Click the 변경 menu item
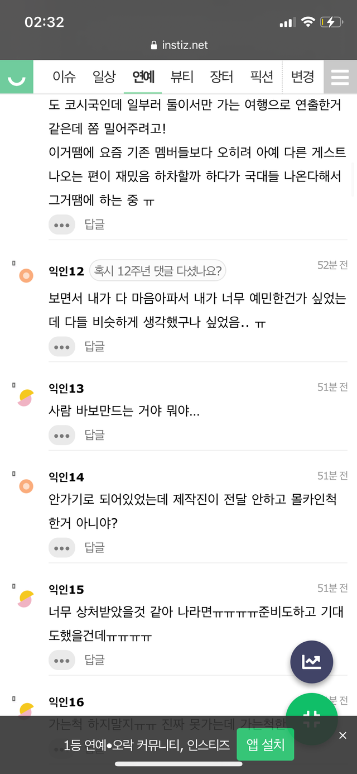This screenshot has height=774, width=357. coord(303,77)
